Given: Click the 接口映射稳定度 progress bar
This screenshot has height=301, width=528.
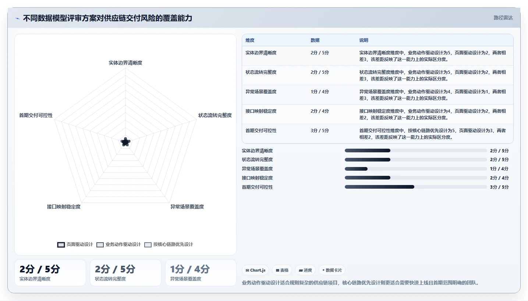Looking at the screenshot, I should coord(416,178).
